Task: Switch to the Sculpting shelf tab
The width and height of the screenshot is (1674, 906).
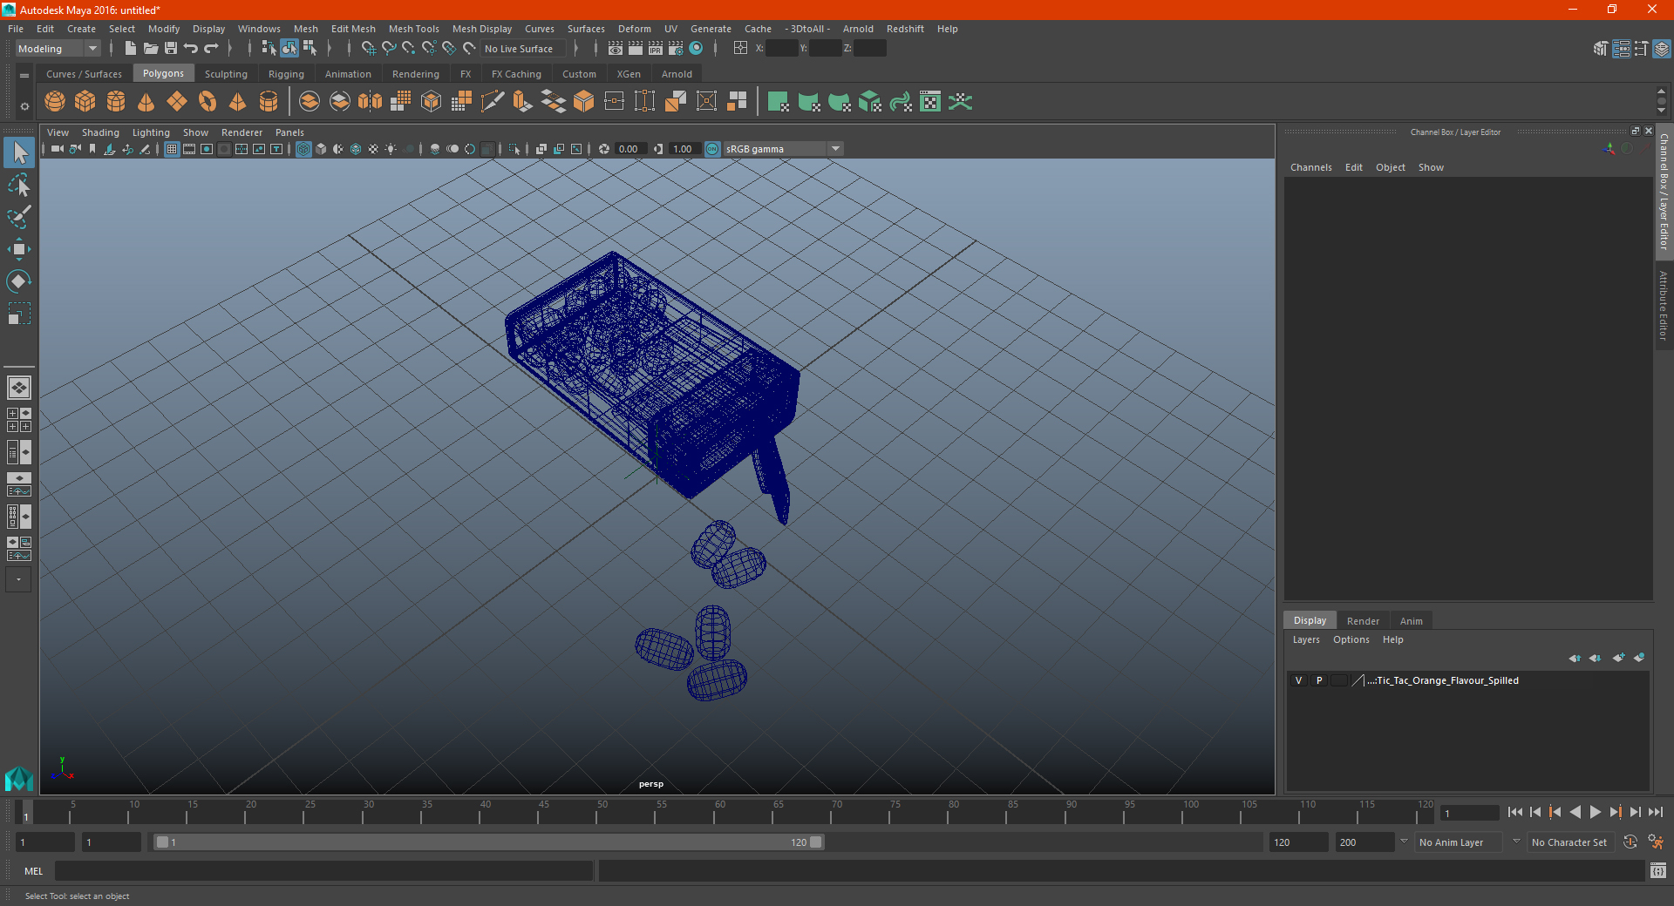Action: (x=226, y=74)
